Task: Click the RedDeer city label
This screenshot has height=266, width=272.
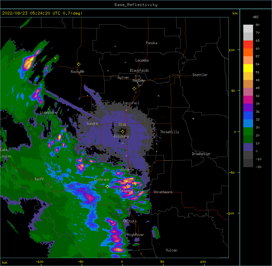Action: coord(139,81)
